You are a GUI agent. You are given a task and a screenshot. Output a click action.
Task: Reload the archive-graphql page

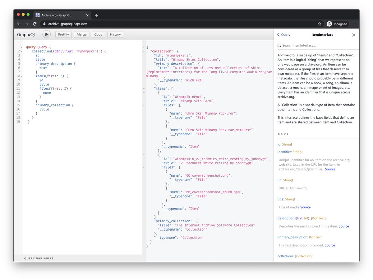[x=35, y=24]
